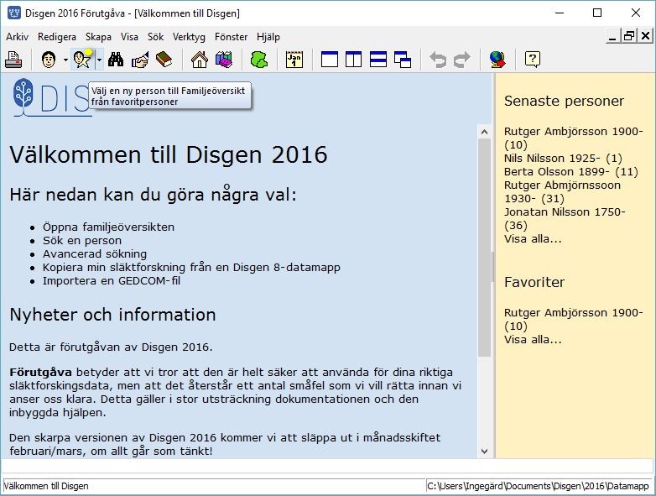
Task: Open the Visa menu
Action: (129, 37)
